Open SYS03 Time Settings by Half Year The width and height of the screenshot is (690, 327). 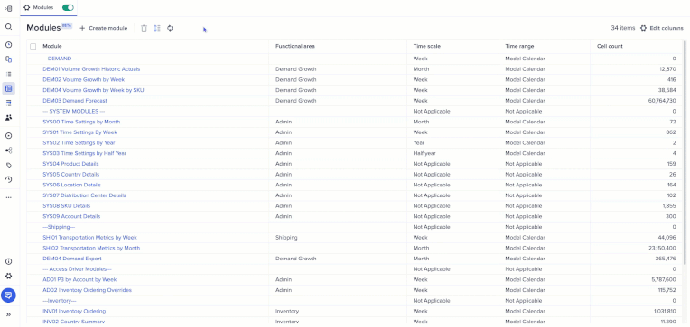click(85, 153)
